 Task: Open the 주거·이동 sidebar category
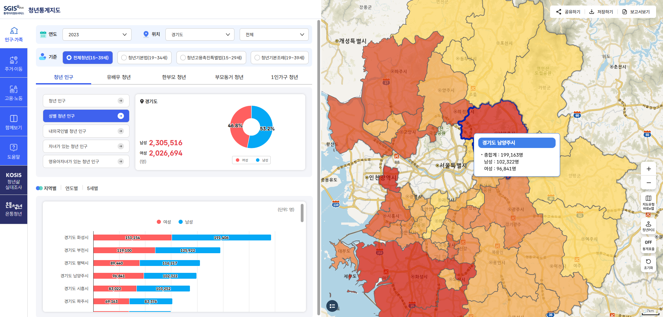14,64
